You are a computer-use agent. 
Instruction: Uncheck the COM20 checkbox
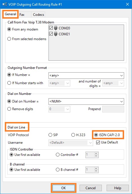[x=51, y=28]
